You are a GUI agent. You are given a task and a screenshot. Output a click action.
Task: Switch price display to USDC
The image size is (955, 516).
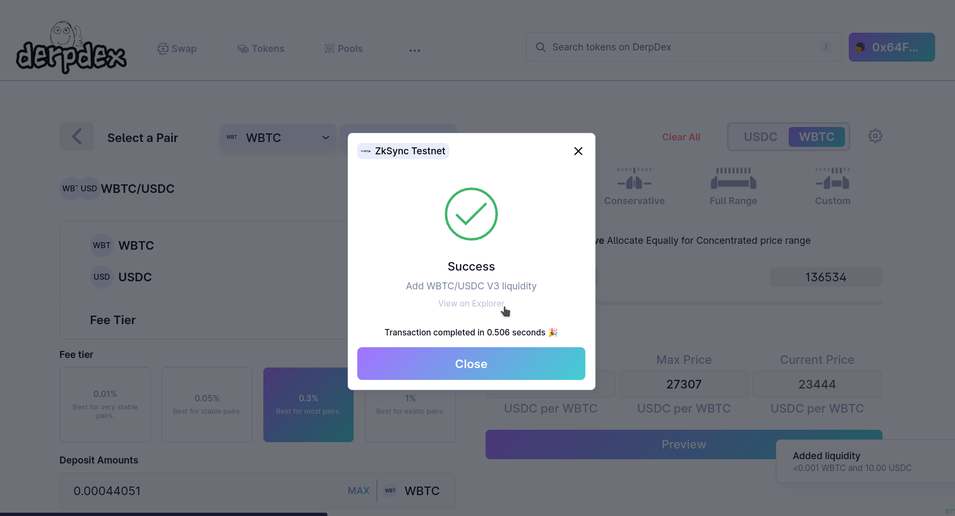click(x=760, y=137)
